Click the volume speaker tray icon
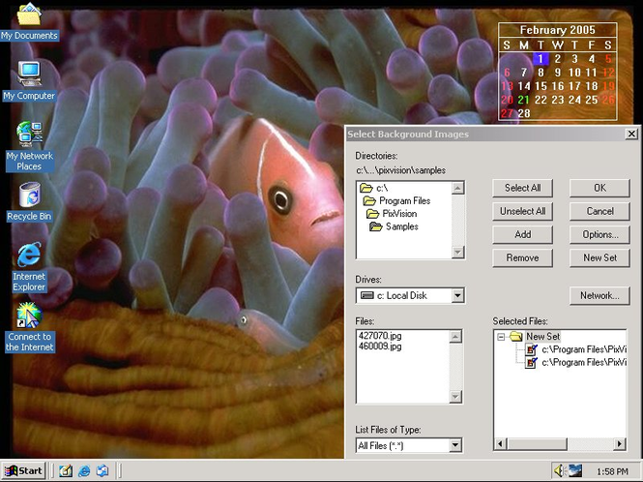Screen dimensions: 643x482 [559, 470]
